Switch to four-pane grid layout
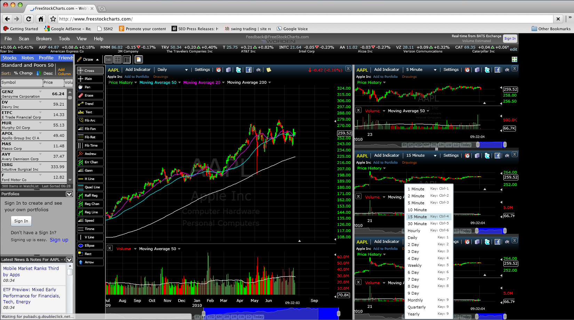Screen dimensions: 574x320 [118, 59]
